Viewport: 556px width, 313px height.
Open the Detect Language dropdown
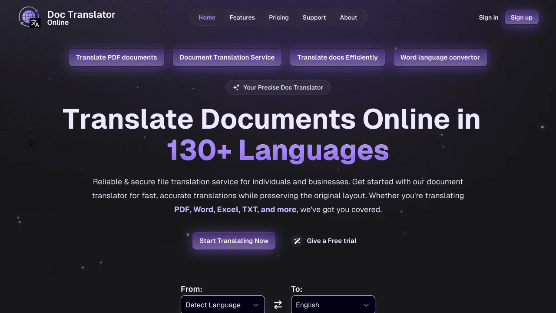coord(222,305)
